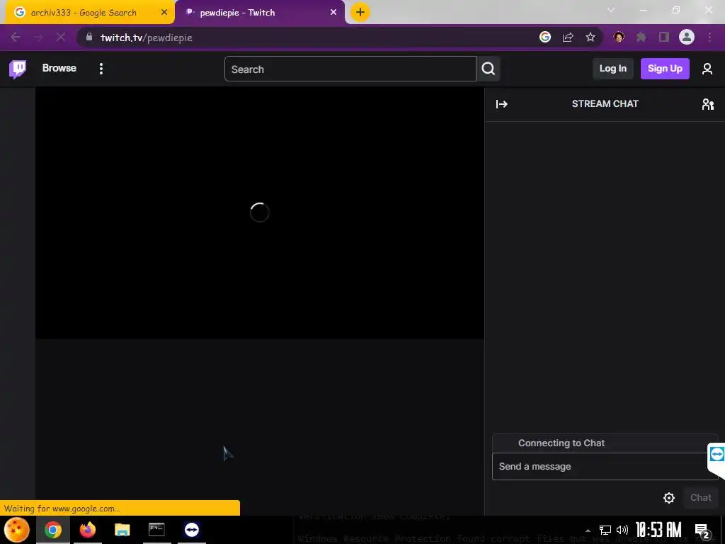
Task: Open the Chrome profile button
Action: point(687,37)
